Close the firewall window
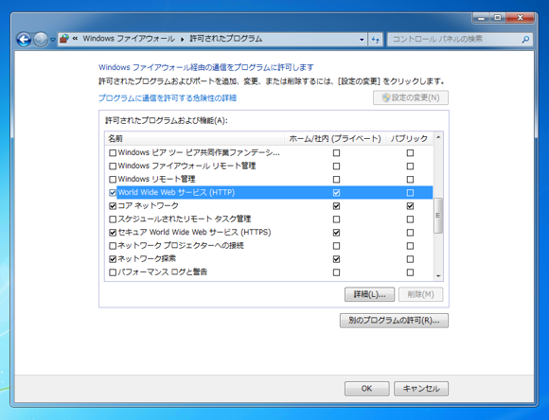Viewport: 549px width, 420px height. tap(520, 18)
